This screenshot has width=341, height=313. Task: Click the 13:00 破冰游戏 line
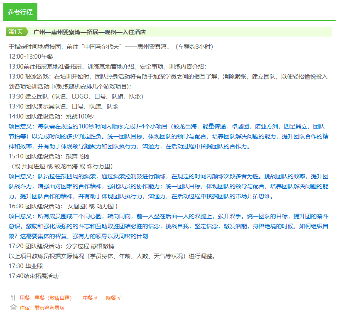[168, 81]
